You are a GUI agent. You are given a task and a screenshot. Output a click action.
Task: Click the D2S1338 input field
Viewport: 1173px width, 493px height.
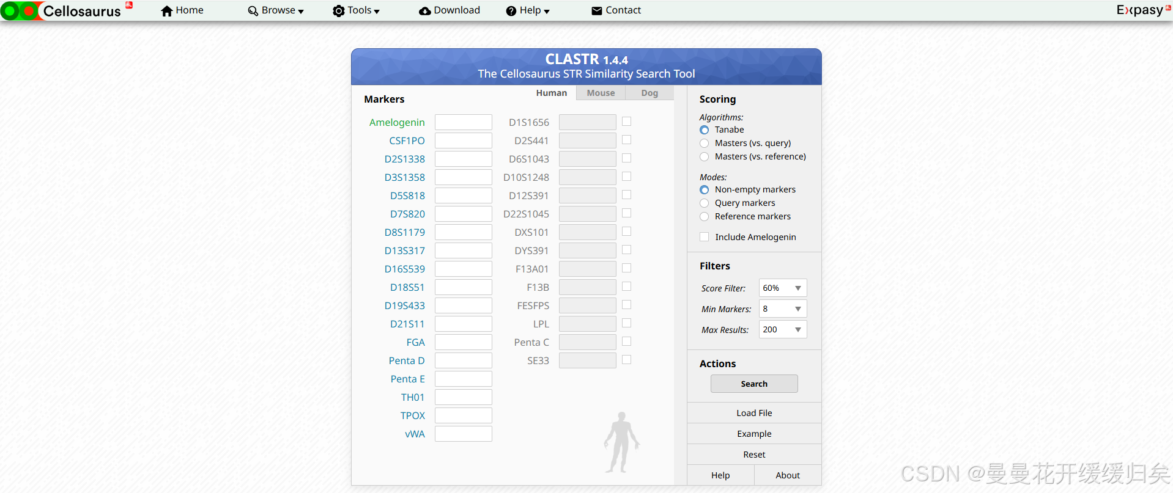pyautogui.click(x=464, y=159)
